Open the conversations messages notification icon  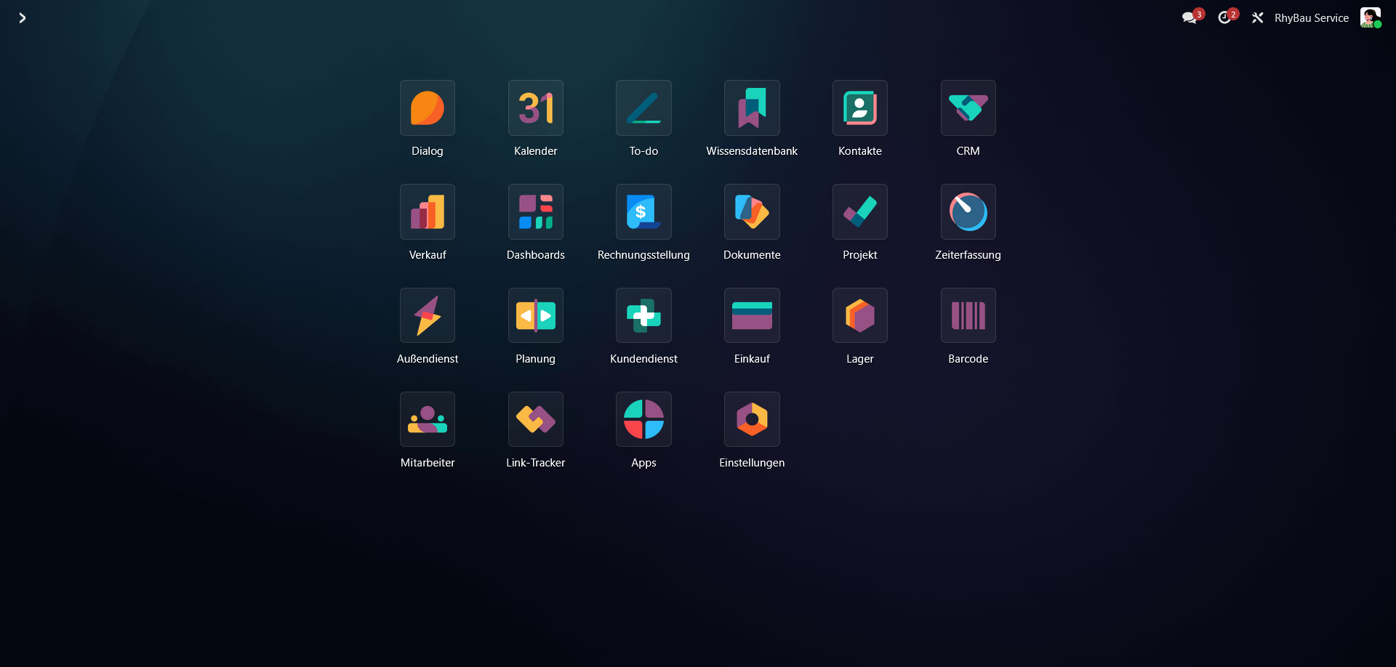tap(1190, 17)
